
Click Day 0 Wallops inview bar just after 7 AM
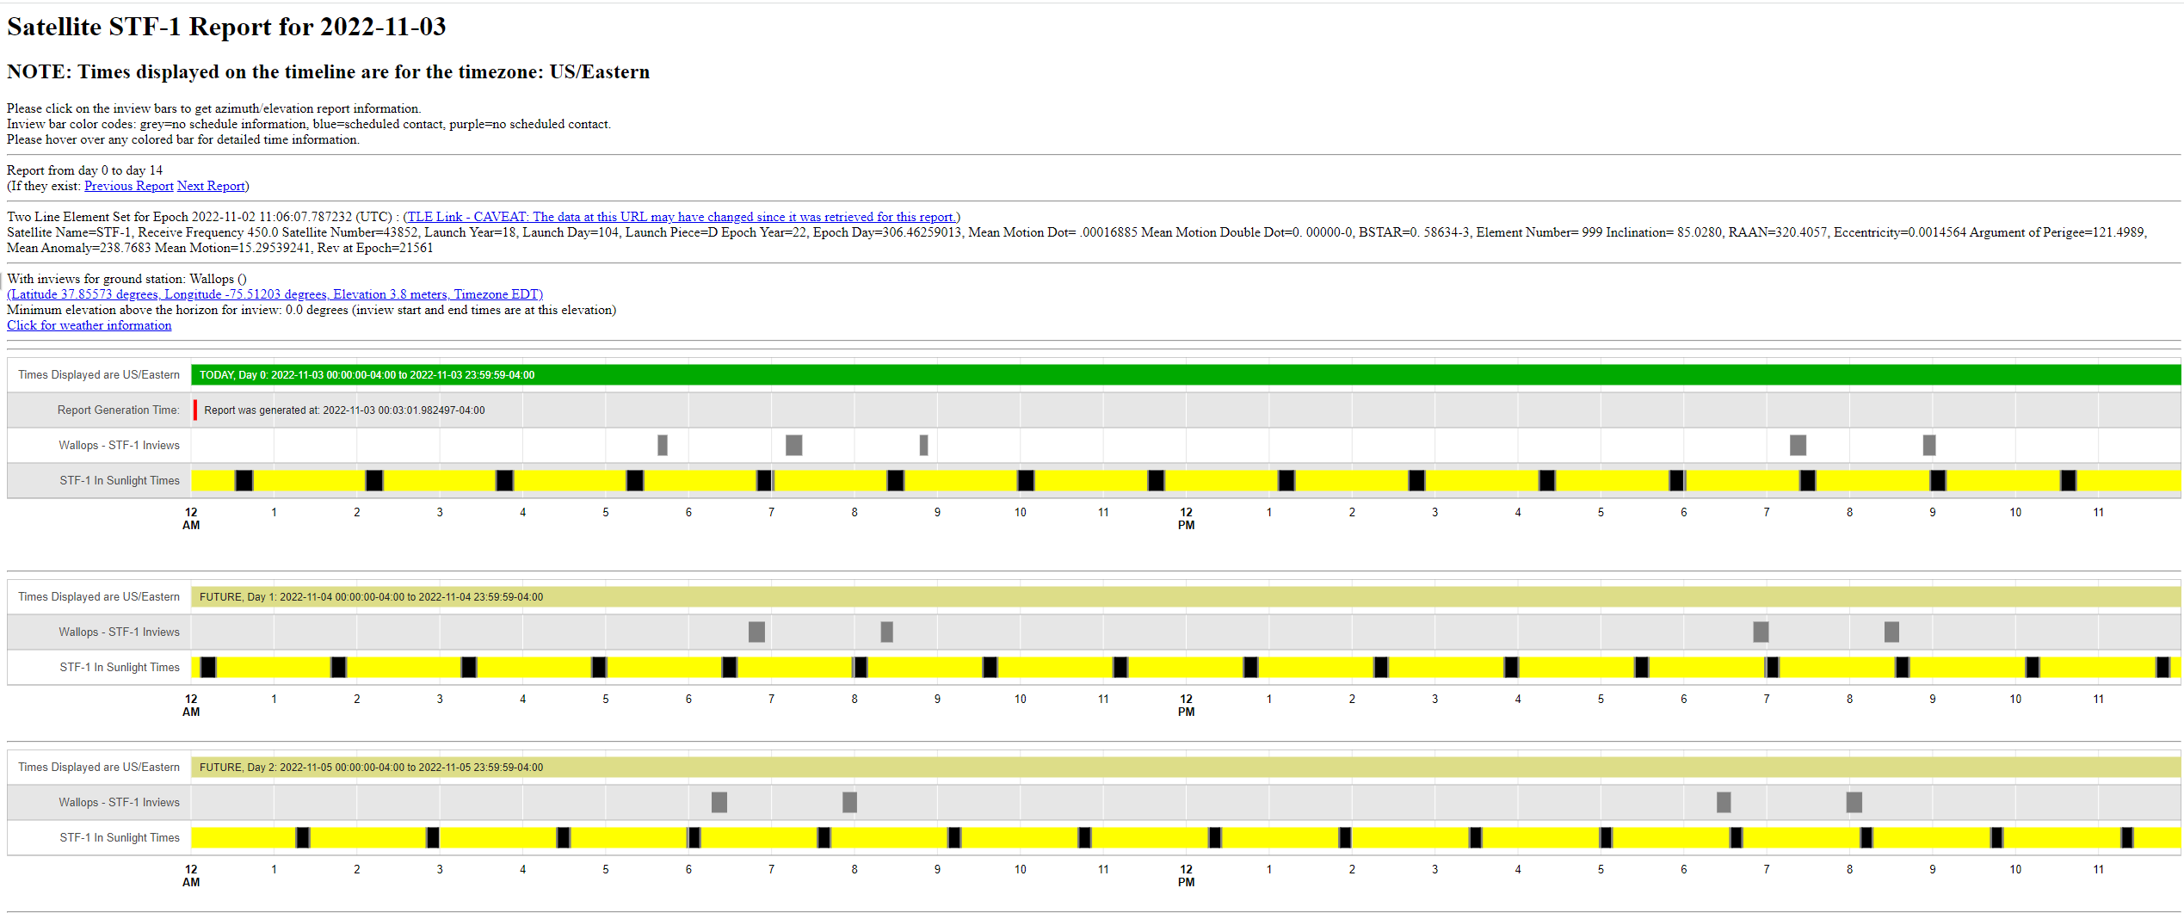794,445
